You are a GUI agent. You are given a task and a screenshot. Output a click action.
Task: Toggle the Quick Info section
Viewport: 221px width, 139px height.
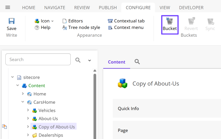(167, 108)
